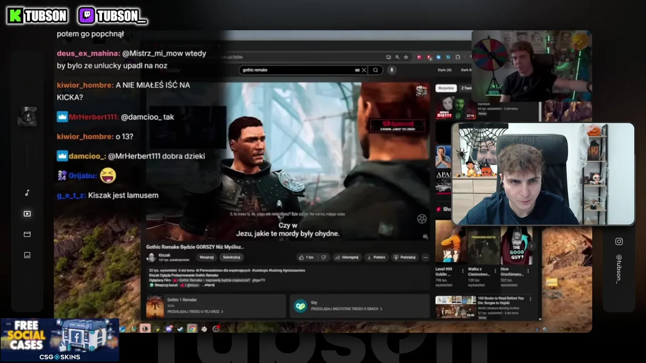Click the film clapperboard icon in left overlay sidebar
Viewport: 646px width, 363px height.
27,234
